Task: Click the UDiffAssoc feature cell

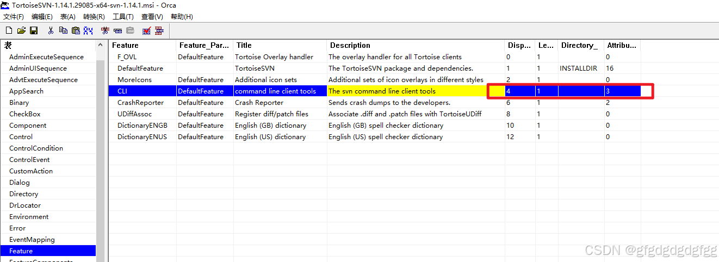Action: tap(142, 114)
